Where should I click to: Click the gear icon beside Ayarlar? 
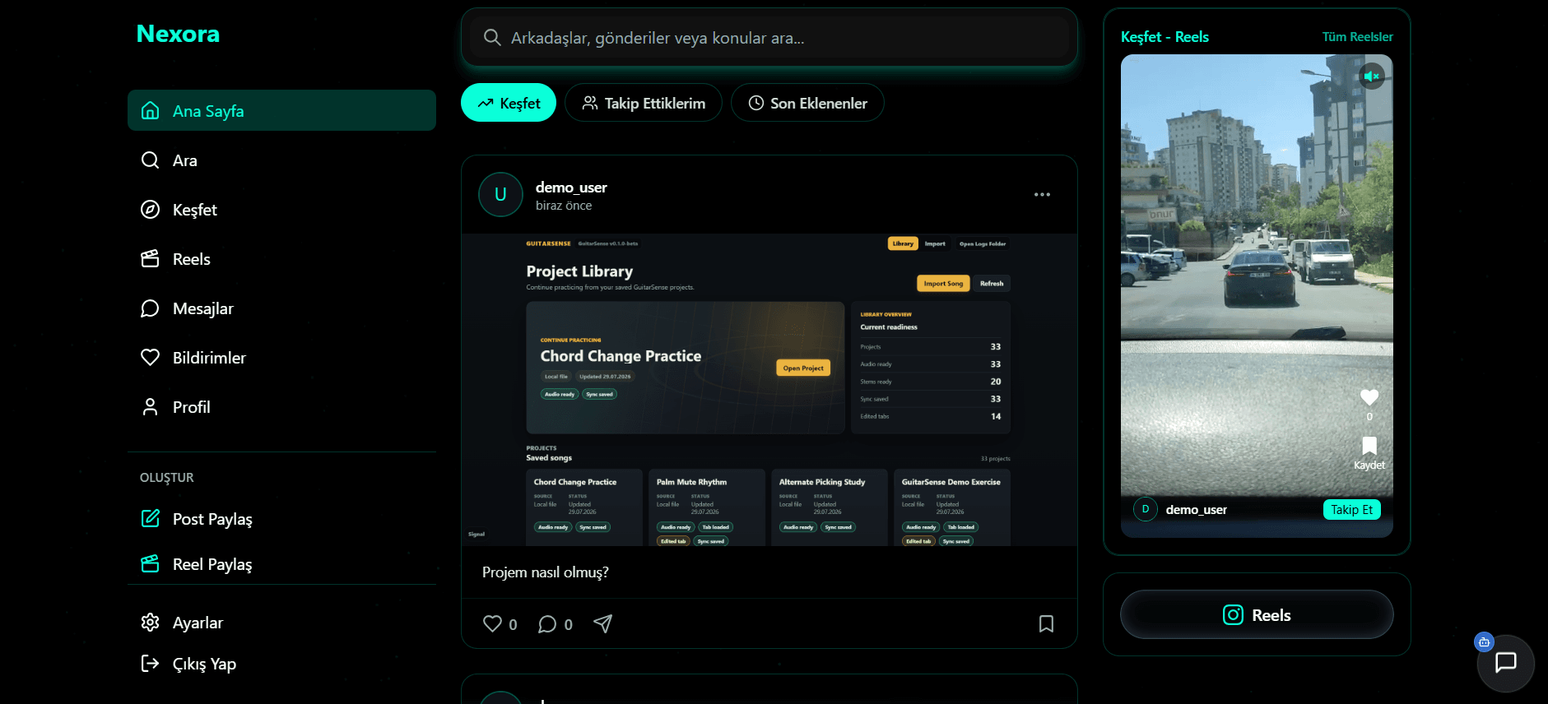pyautogui.click(x=150, y=622)
